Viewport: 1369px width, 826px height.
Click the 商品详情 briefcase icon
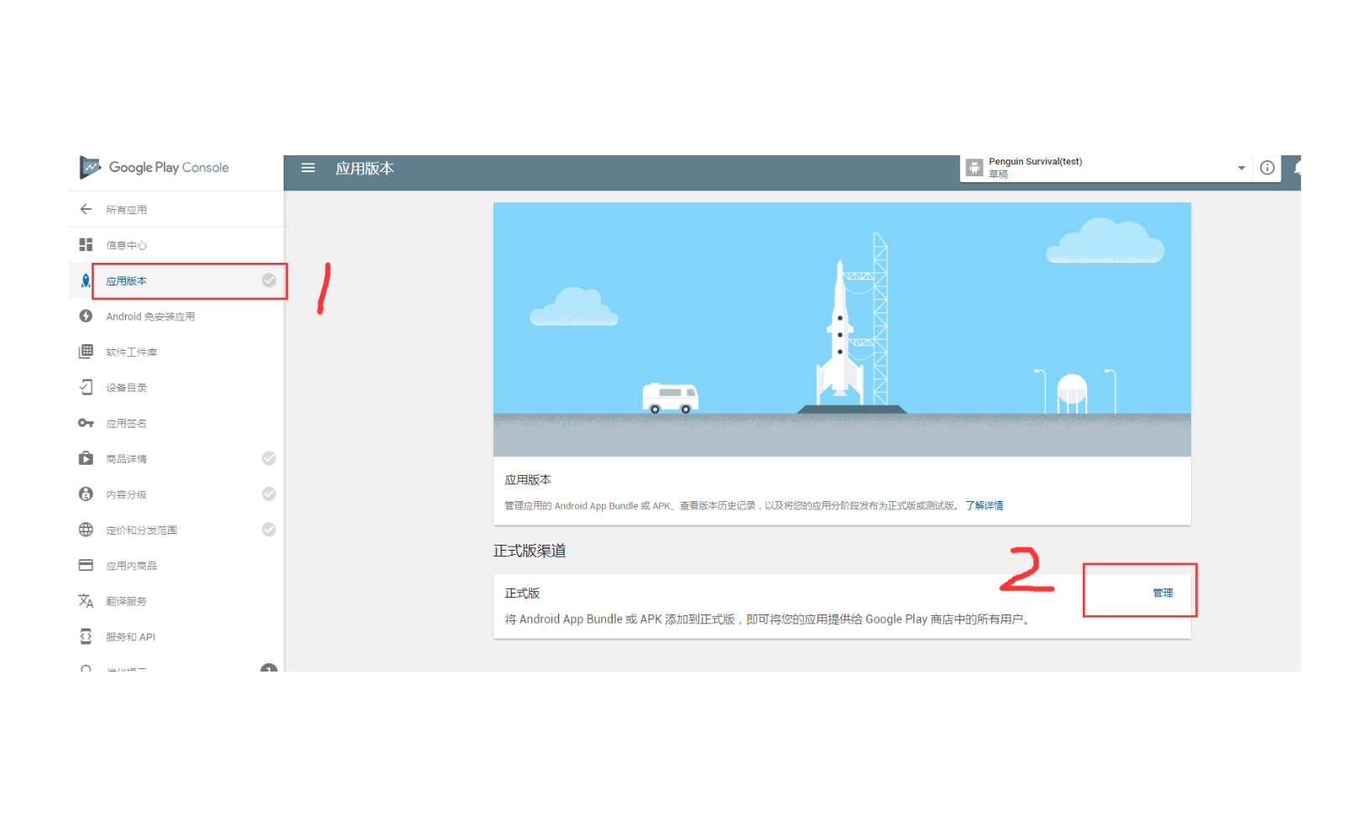point(86,458)
